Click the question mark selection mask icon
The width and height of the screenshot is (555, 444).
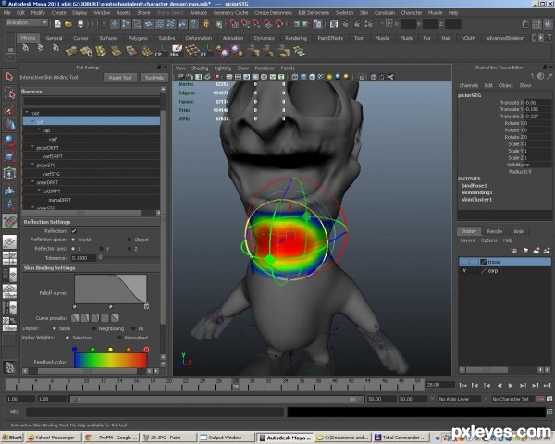(193, 24)
